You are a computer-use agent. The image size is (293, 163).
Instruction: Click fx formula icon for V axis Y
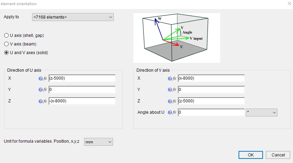tap(174, 90)
